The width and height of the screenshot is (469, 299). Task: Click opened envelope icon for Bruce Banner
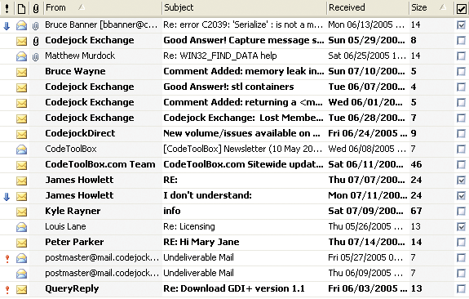(21, 26)
